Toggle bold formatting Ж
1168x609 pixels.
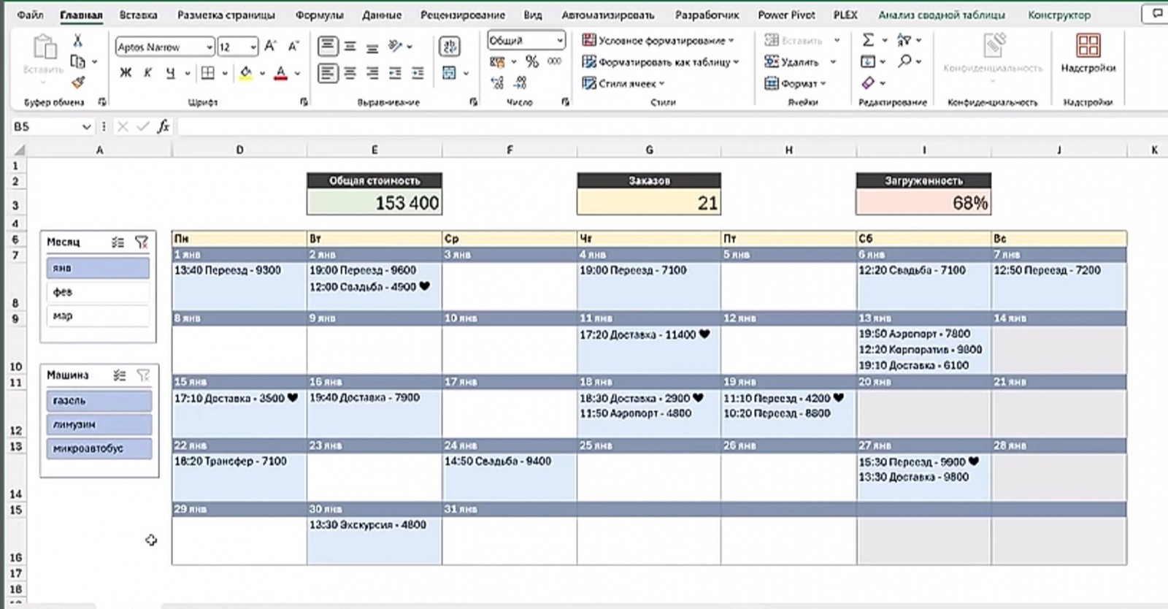126,73
